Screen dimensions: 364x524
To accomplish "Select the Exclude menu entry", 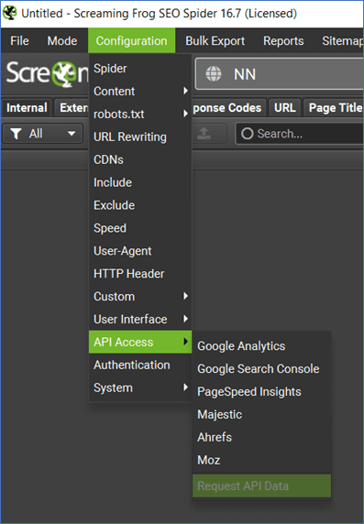I will click(140, 205).
